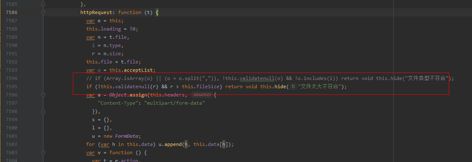The height and width of the screenshot is (162, 472).
Task: Click line number 7595 in the gutter
Action: coord(12,87)
